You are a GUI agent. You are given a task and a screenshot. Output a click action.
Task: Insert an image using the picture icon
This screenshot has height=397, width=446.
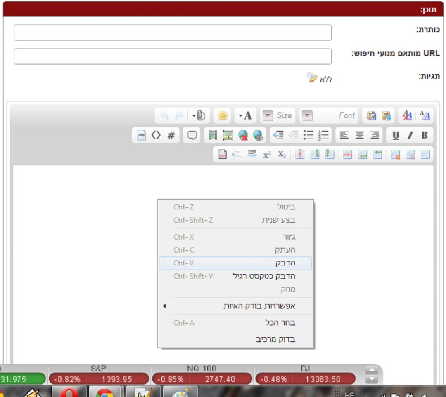pyautogui.click(x=228, y=135)
